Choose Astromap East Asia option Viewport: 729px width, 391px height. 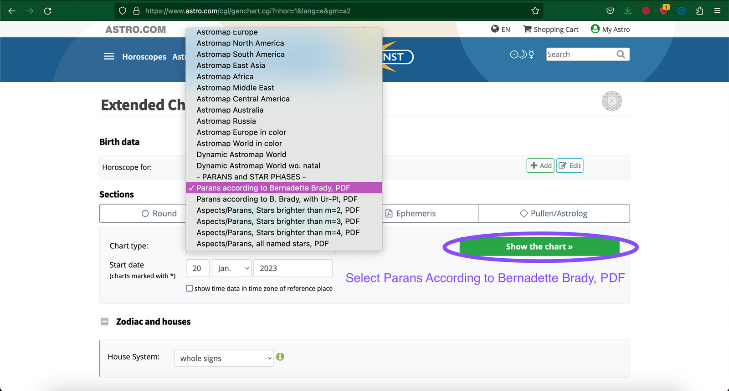click(284, 65)
